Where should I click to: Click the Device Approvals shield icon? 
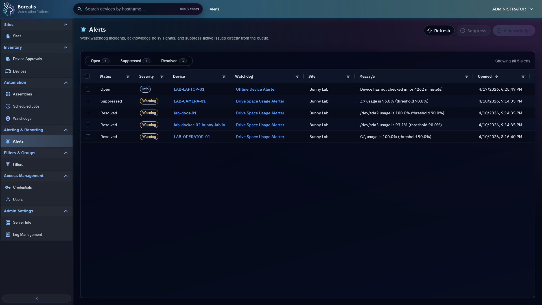[x=8, y=59]
